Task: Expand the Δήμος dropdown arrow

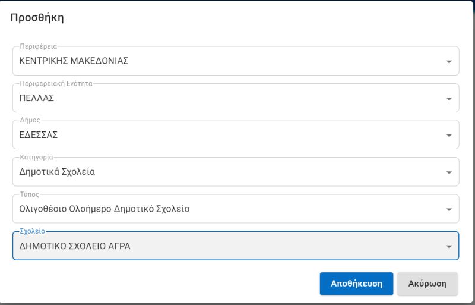Action: 449,136
